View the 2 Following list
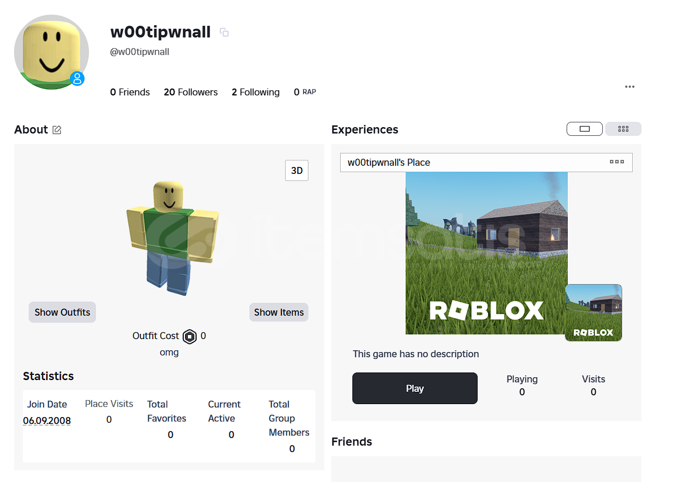 point(256,92)
